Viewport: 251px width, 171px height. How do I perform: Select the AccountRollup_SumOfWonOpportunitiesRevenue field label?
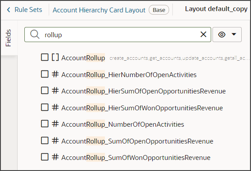[136, 158]
